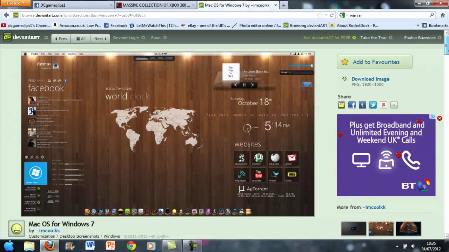Click the search magnifier icon

click(x=432, y=15)
